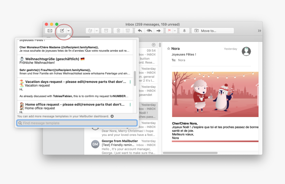Image resolution: width=285 pixels, height=184 pixels.
Task: Open the Mailbutler dashboard arrow link
Action: [112, 116]
